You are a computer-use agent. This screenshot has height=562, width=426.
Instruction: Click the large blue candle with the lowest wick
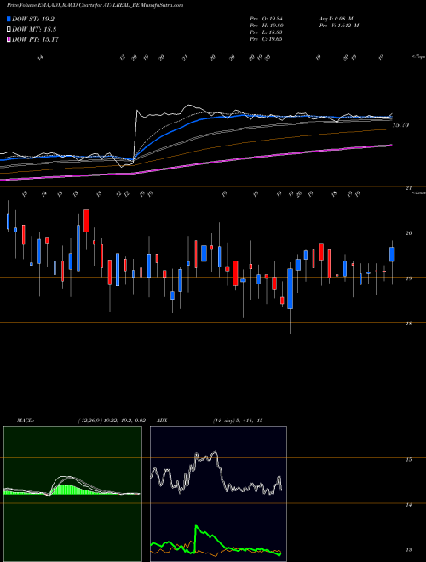(x=290, y=289)
